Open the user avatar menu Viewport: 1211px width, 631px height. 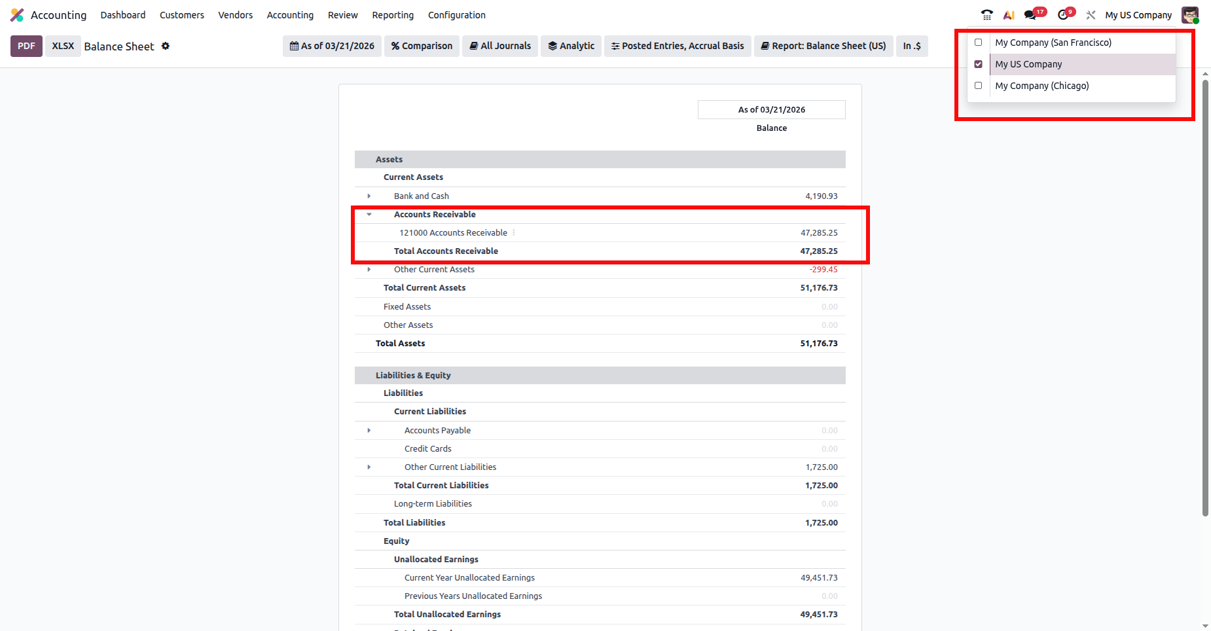[1189, 15]
